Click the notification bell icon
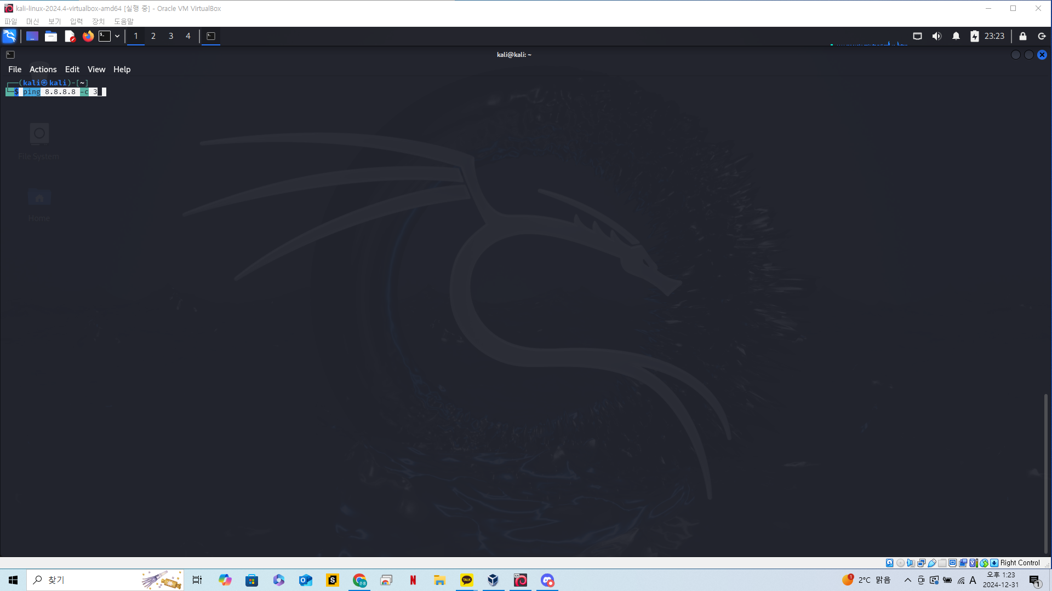1052x591 pixels. [x=956, y=36]
